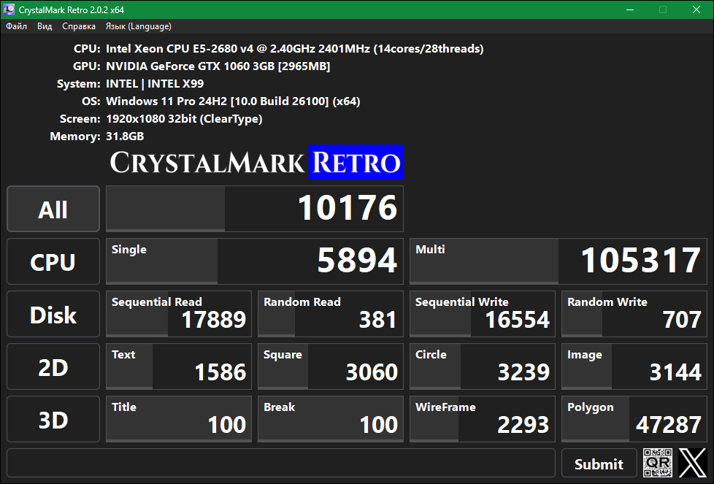Click the WireFrame score 2293
The width and height of the screenshot is (714, 484).
(483, 419)
